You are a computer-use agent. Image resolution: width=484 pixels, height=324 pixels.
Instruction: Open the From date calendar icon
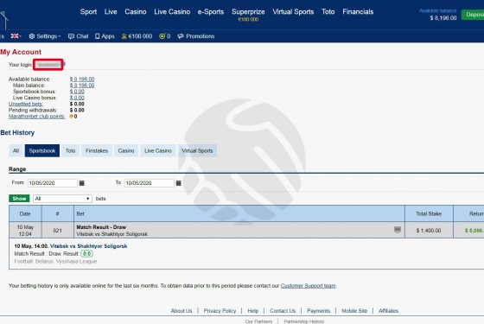pyautogui.click(x=82, y=183)
